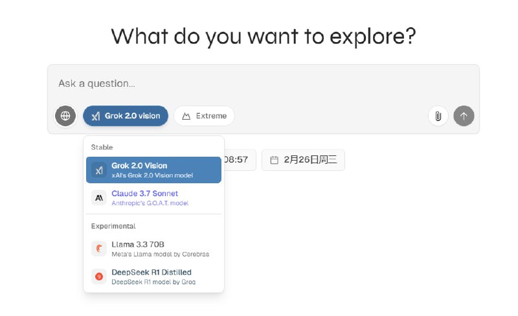Click the mountain icon in the Extreme button

pyautogui.click(x=186, y=116)
